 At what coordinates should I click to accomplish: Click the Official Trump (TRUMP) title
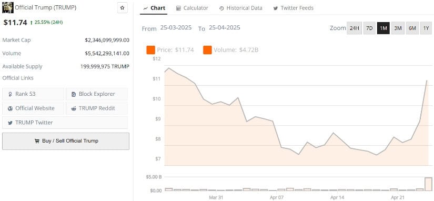45,8
